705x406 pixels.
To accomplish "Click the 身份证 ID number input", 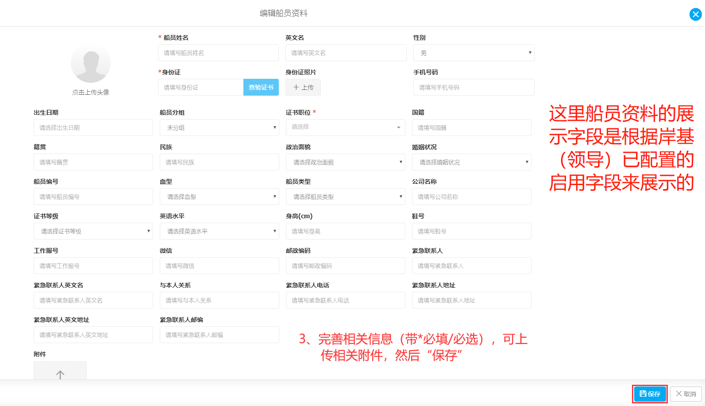I will pos(200,87).
